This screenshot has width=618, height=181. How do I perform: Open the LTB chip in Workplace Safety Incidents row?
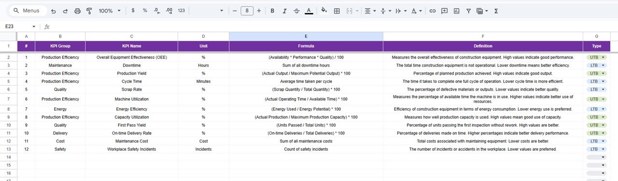point(597,149)
